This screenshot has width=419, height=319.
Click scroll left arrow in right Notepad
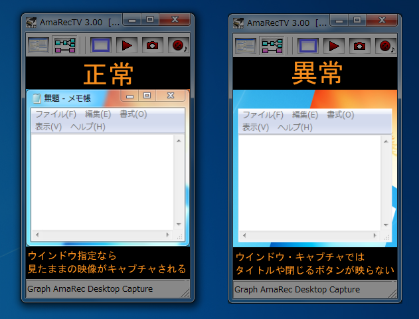244,235
